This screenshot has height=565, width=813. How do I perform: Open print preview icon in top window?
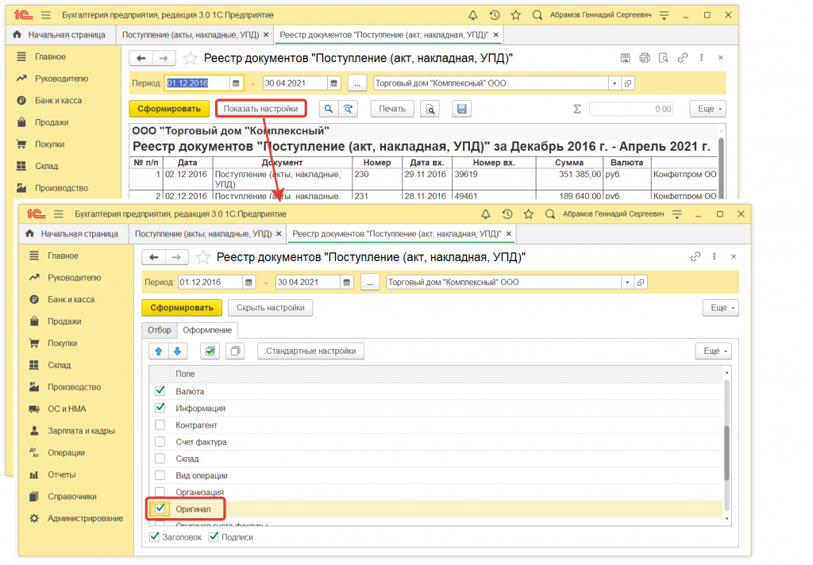click(430, 109)
